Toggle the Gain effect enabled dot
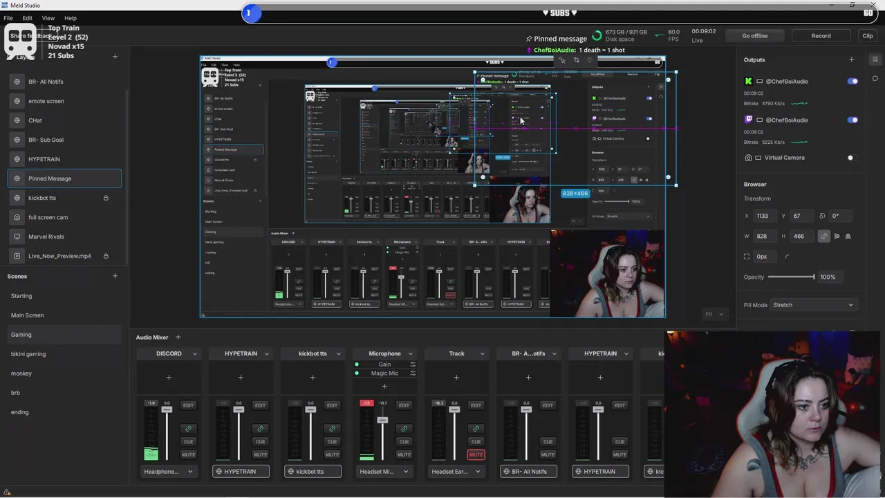Viewport: 885px width, 498px height. coord(357,365)
